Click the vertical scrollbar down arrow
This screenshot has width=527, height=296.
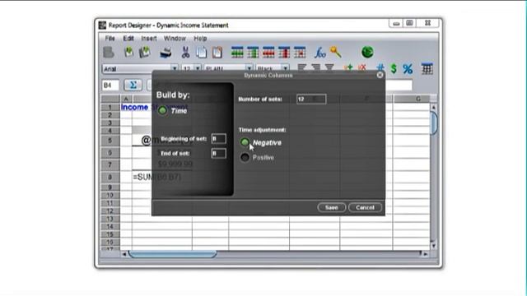tap(434, 246)
